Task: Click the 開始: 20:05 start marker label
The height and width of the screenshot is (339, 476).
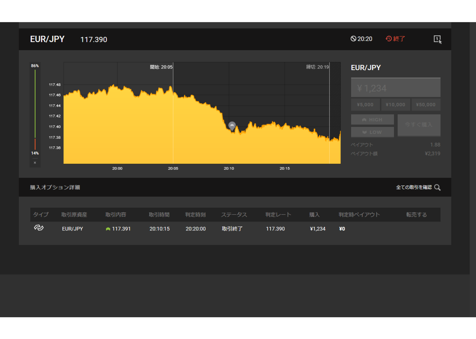Action: click(161, 67)
